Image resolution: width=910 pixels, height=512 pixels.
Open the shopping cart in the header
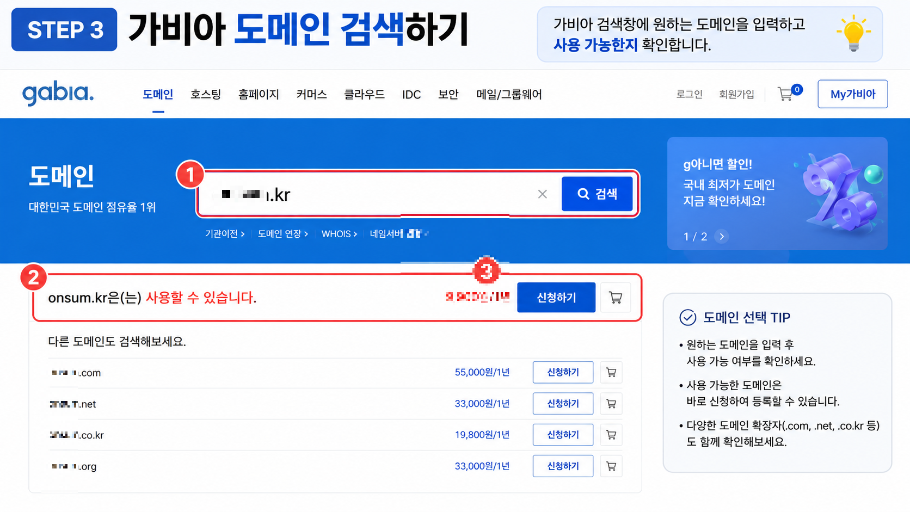pos(785,94)
